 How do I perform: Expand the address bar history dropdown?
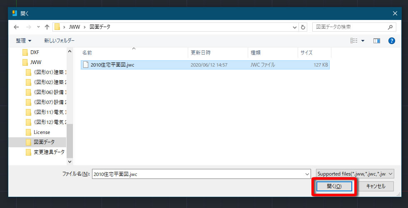(295, 27)
